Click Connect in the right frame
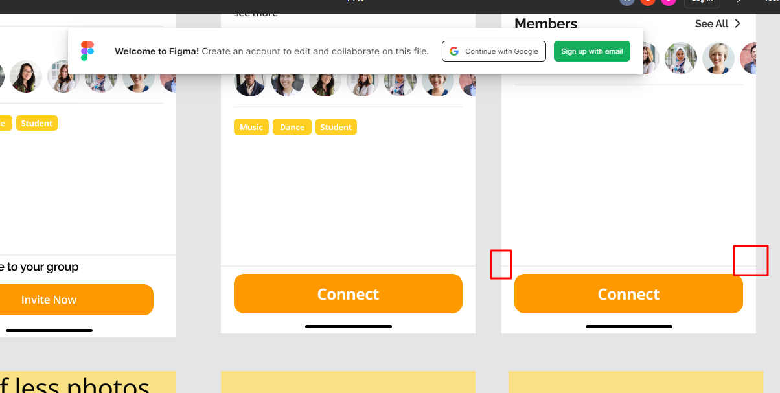Screen dimensions: 780x393 (x=628, y=294)
